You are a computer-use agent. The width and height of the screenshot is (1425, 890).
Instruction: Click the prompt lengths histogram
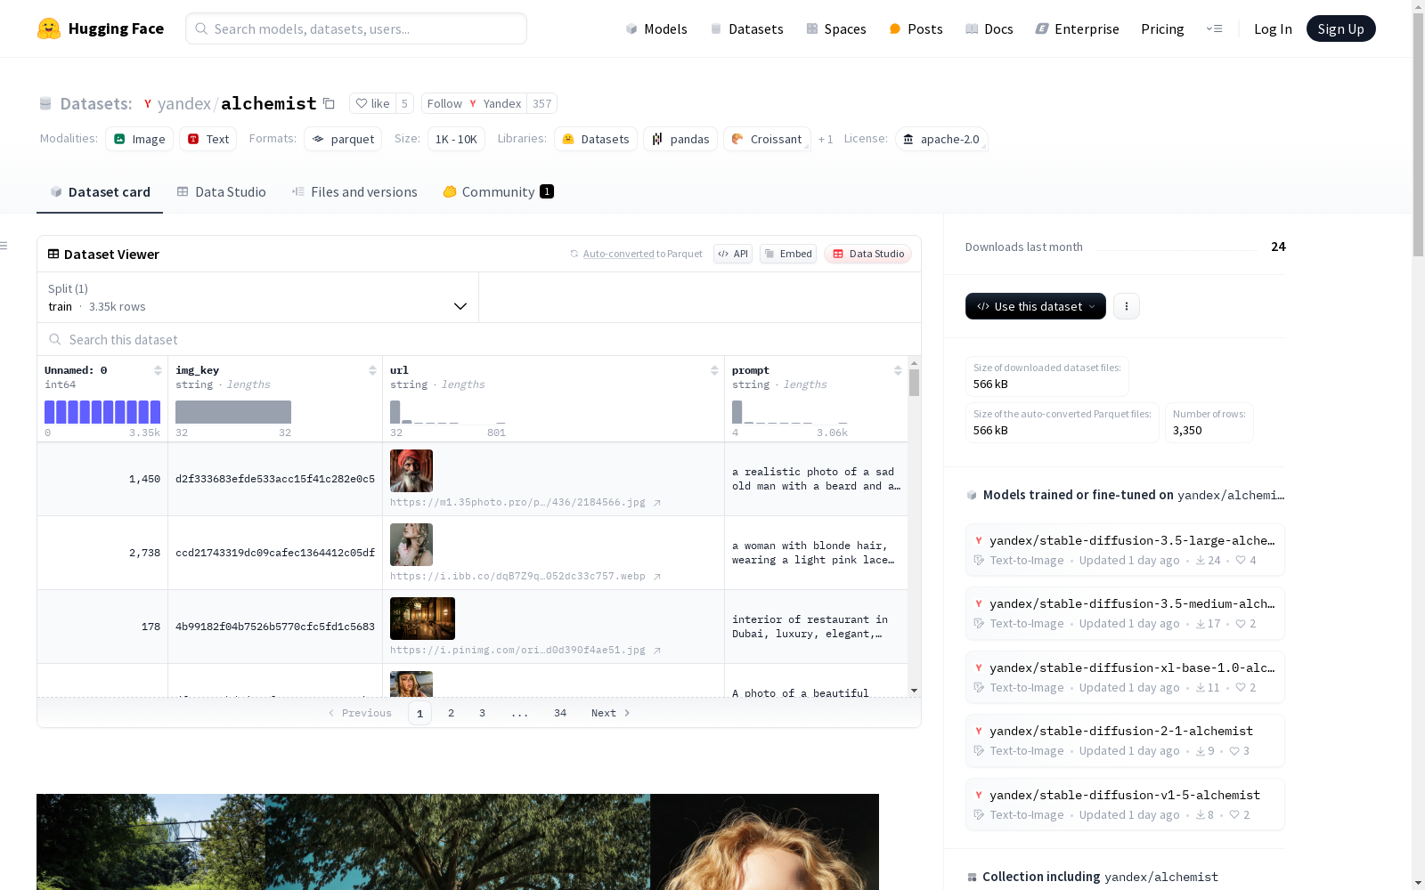[790, 412]
